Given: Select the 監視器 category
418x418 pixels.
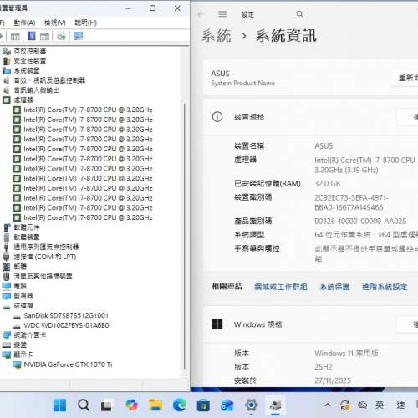Looking at the screenshot, I should [23, 296].
